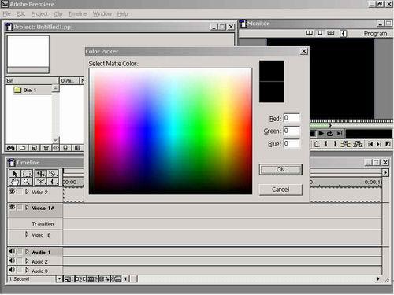Screen dimensions: 394x295
Task: Click the Loop playback button in Monitor
Action: click(330, 134)
